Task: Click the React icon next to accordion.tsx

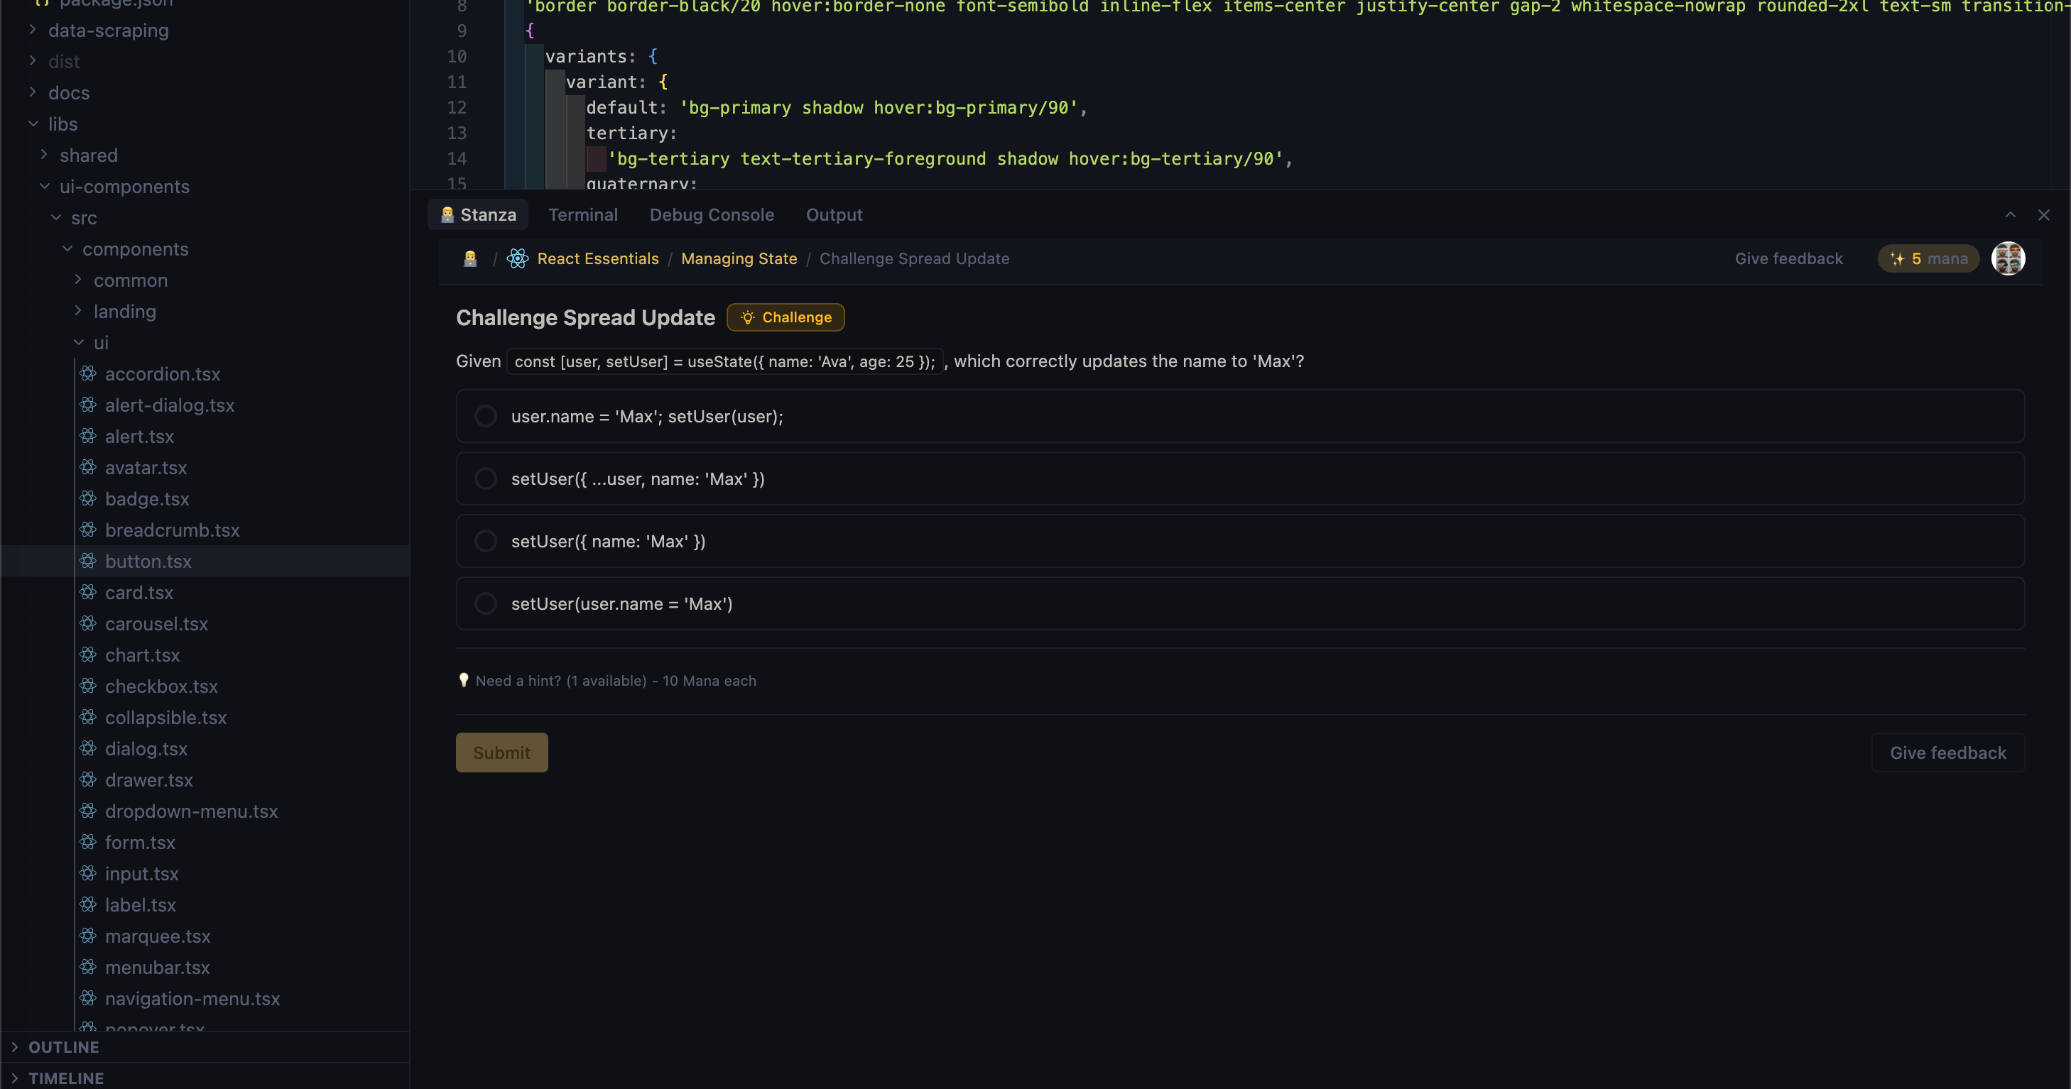Action: pyautogui.click(x=90, y=373)
